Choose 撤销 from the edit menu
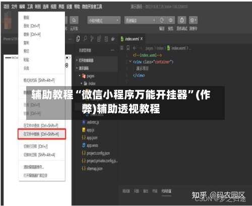252x206 pixels. coord(41,18)
